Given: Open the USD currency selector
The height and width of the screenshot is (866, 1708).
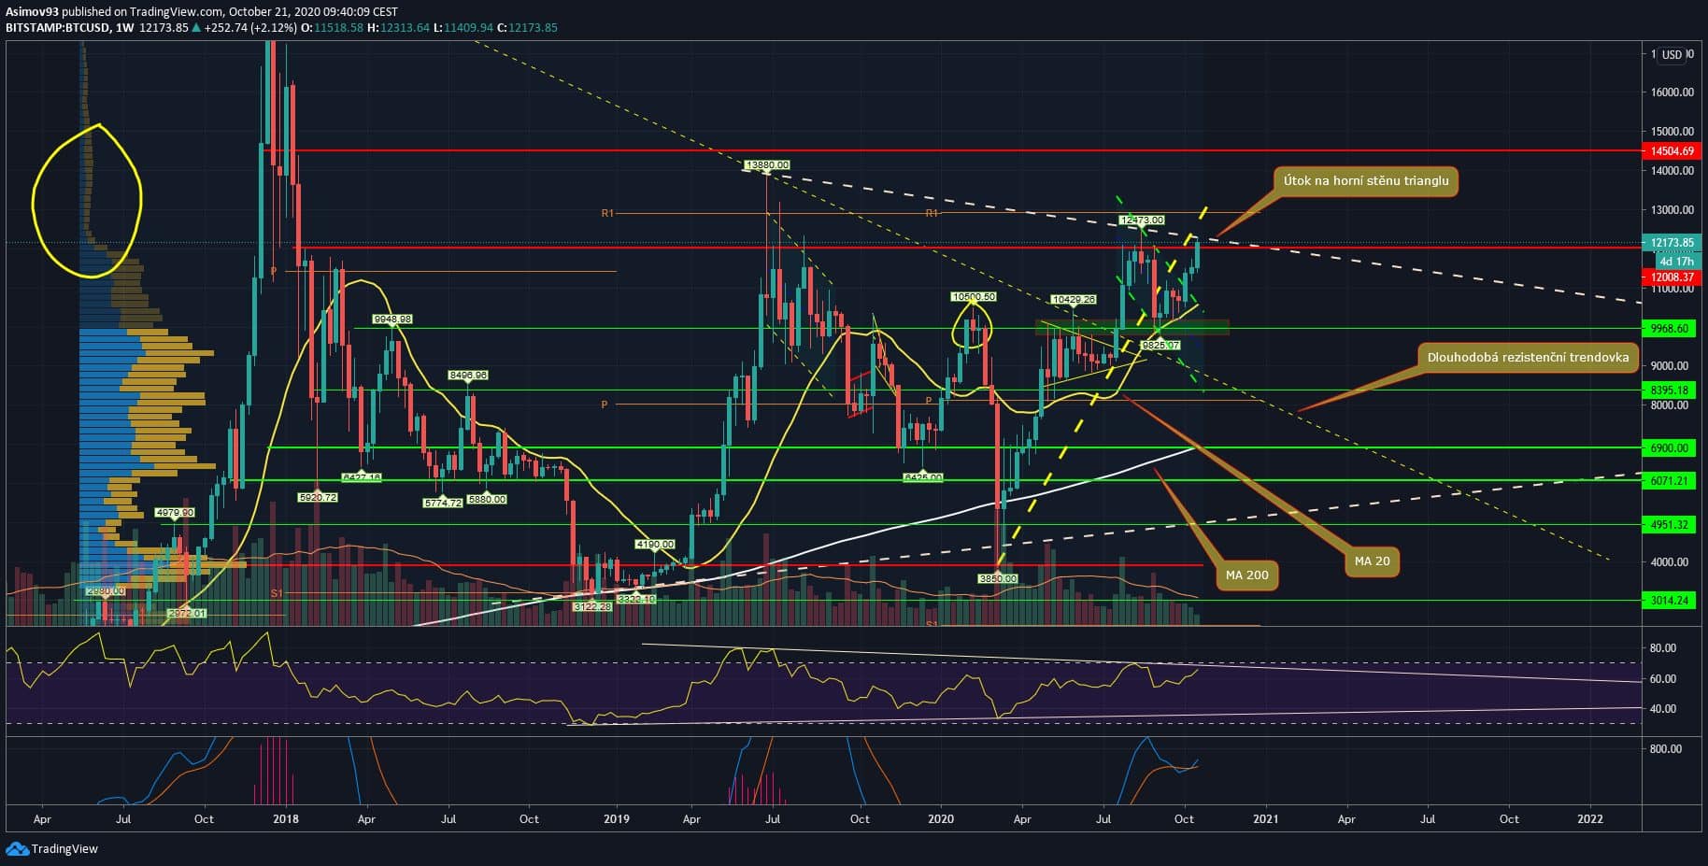Looking at the screenshot, I should [x=1672, y=54].
